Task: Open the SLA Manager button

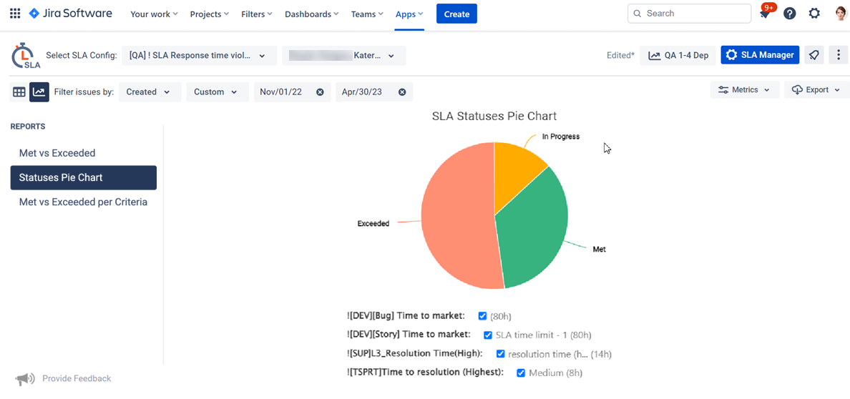Action: (x=760, y=55)
